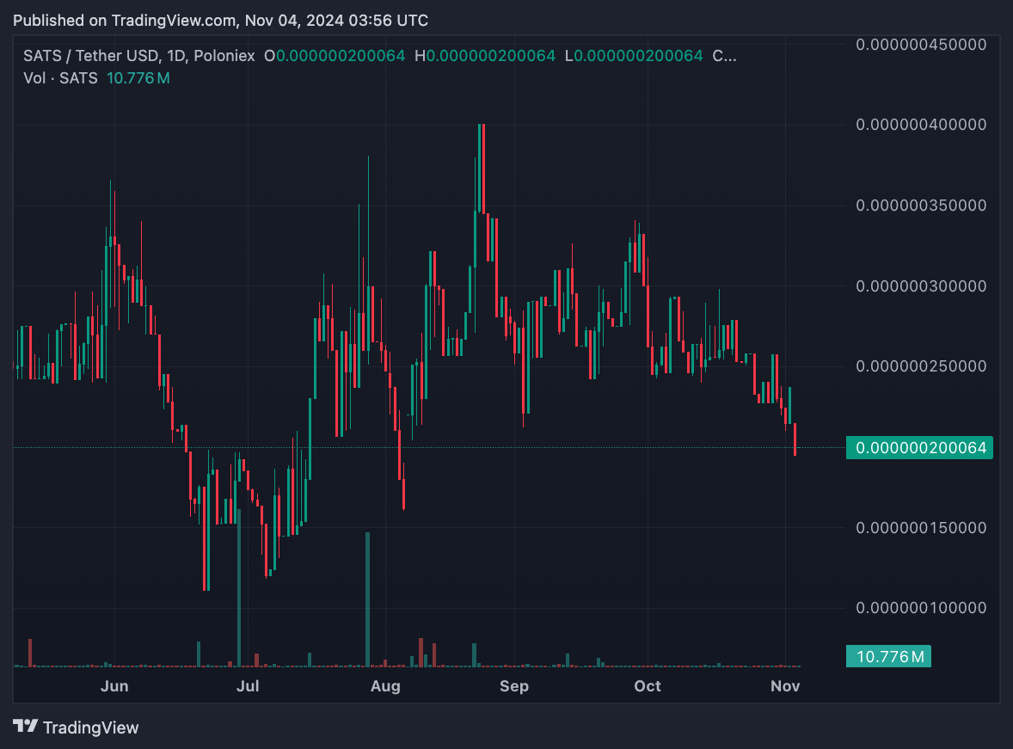Click the green current price tag 0.000000200064
Image resolution: width=1013 pixels, height=749 pixels.
[x=919, y=448]
